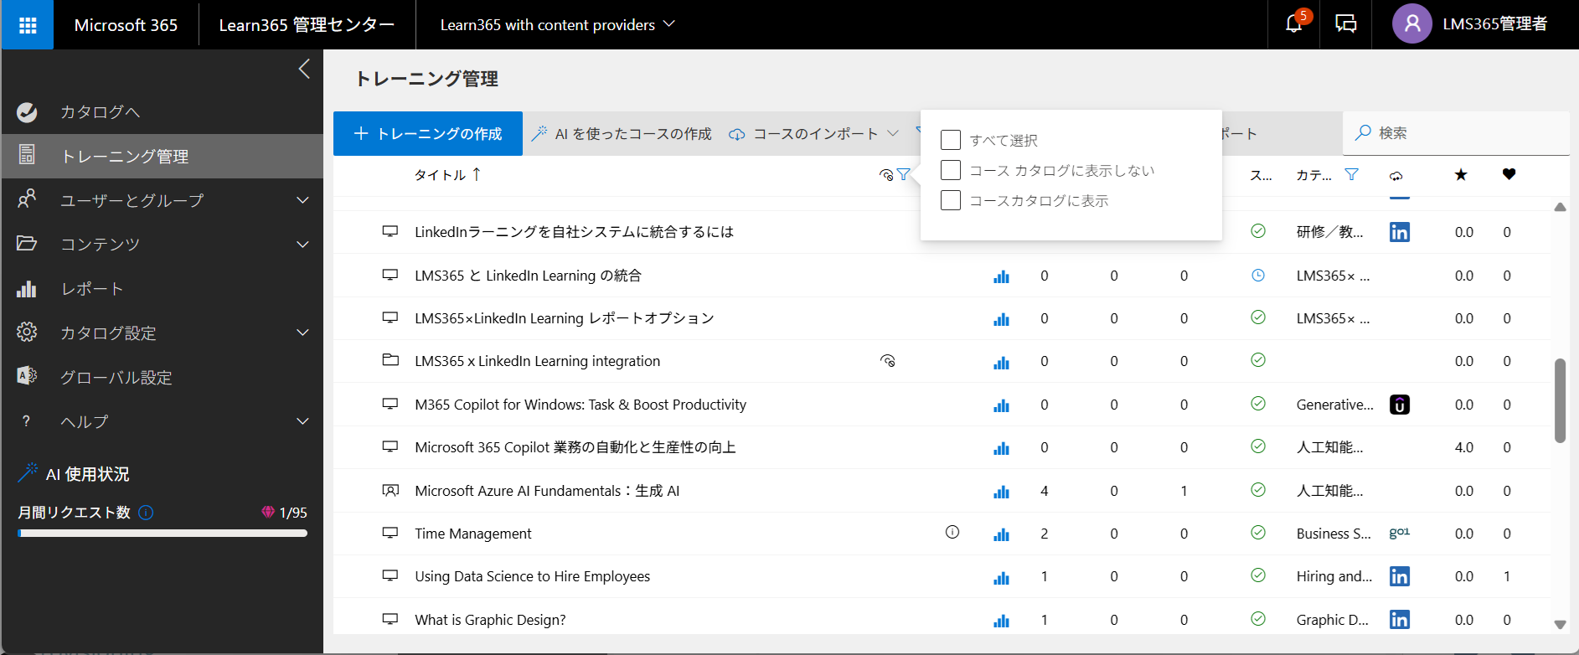Open report chart for LMS365×LinkedIn Learning レポートオプション
Screen dimensions: 1579x655
point(1001,319)
